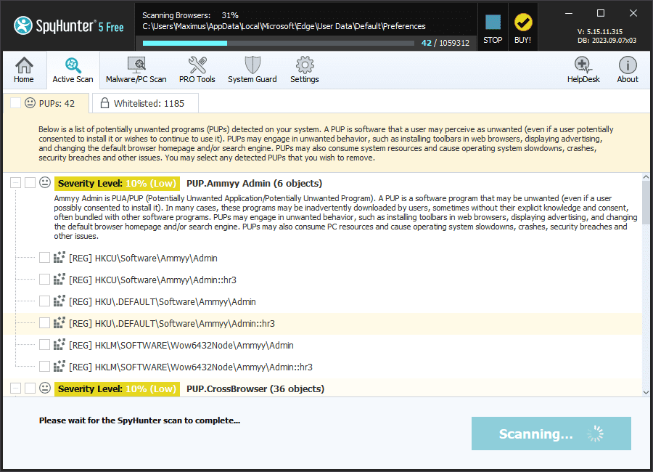
Task: Maximize the SpyHunter window
Action: (601, 13)
